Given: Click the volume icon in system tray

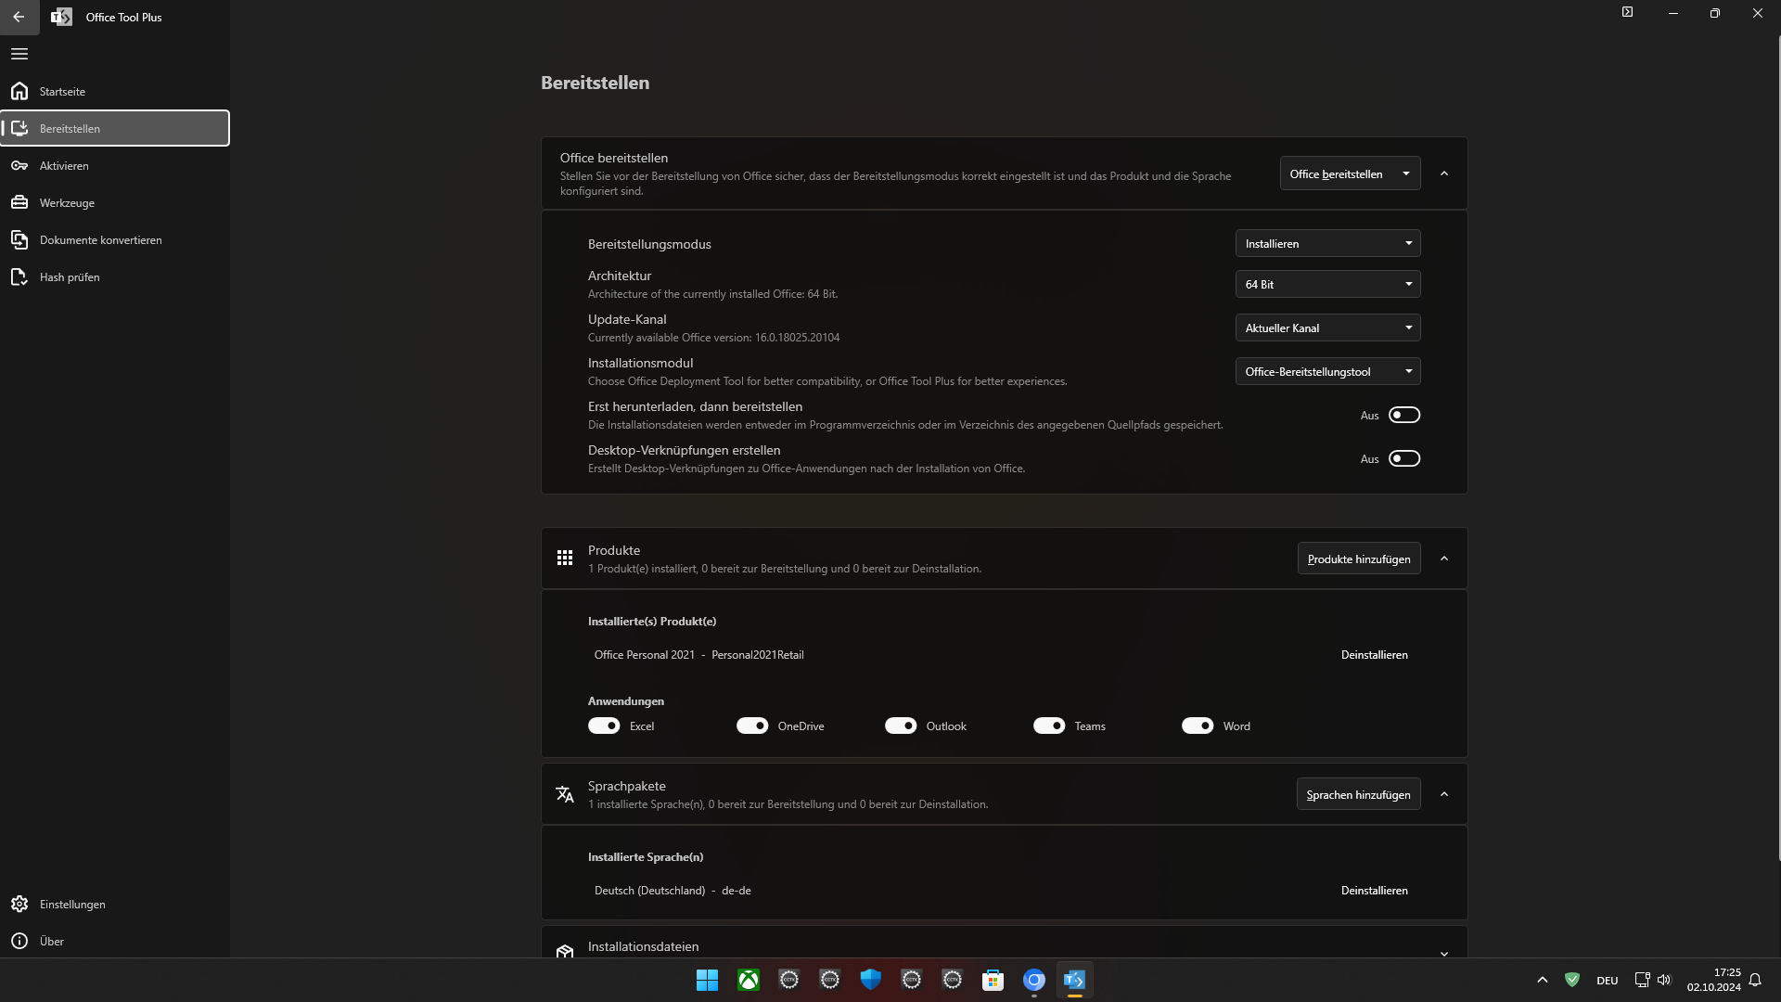Looking at the screenshot, I should (1664, 980).
